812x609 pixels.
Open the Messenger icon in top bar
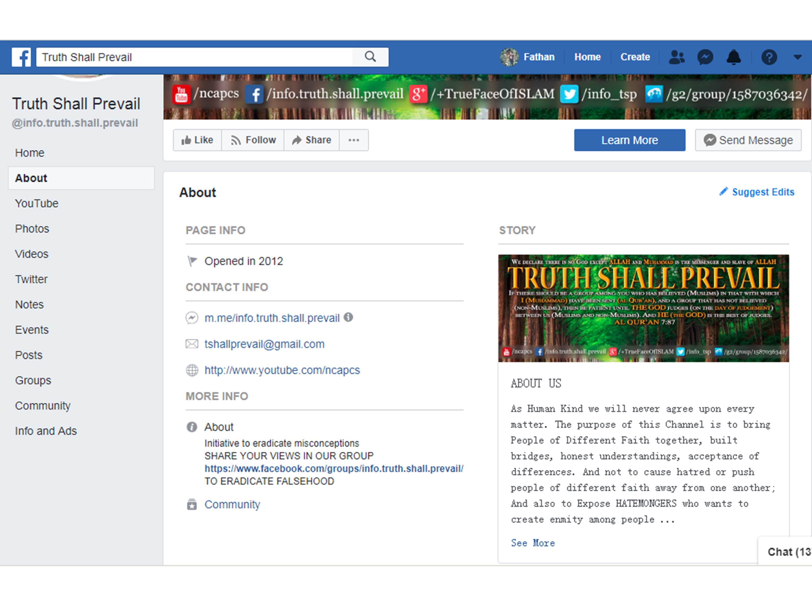(x=705, y=57)
